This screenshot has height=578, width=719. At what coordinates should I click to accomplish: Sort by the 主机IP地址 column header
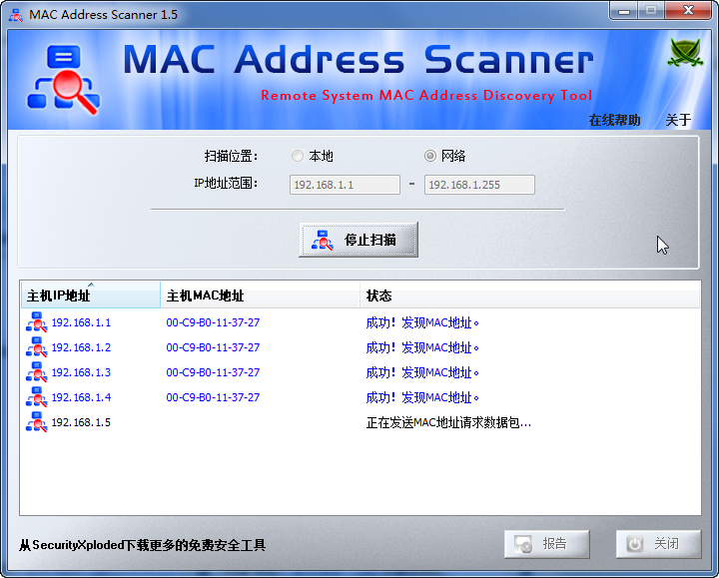point(90,295)
